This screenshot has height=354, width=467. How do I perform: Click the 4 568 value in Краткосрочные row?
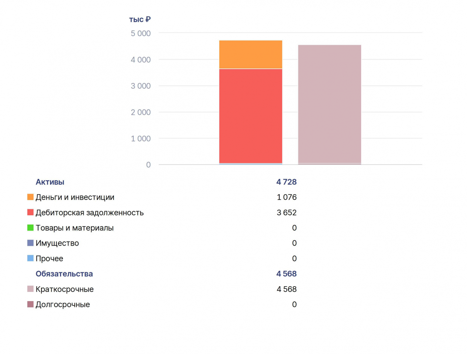coord(287,289)
